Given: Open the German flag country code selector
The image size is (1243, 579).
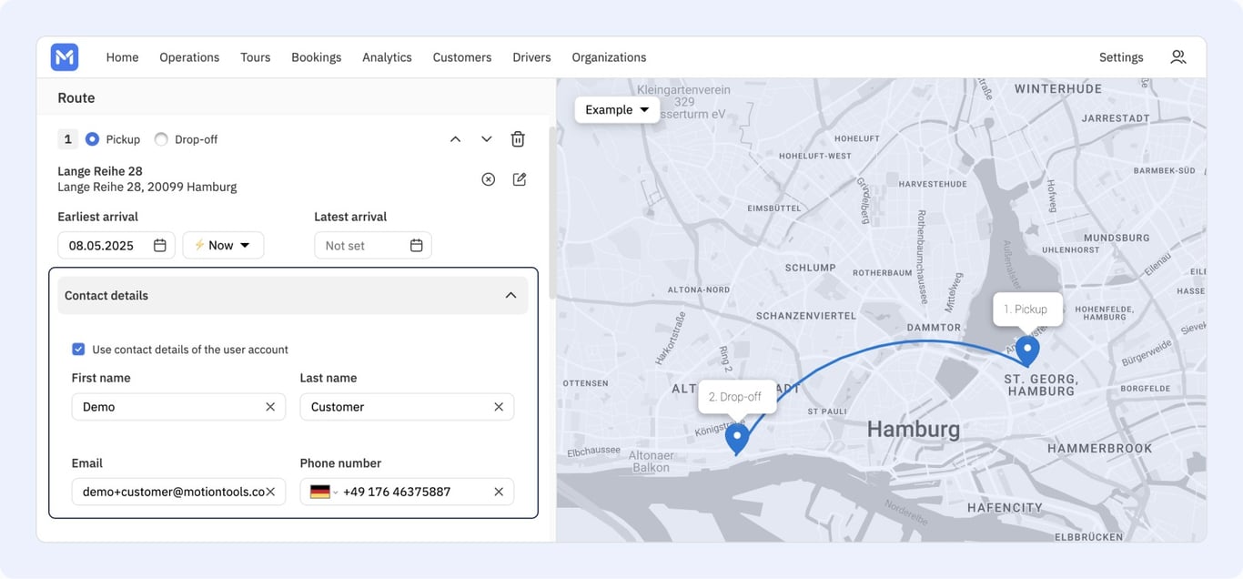Looking at the screenshot, I should point(323,492).
